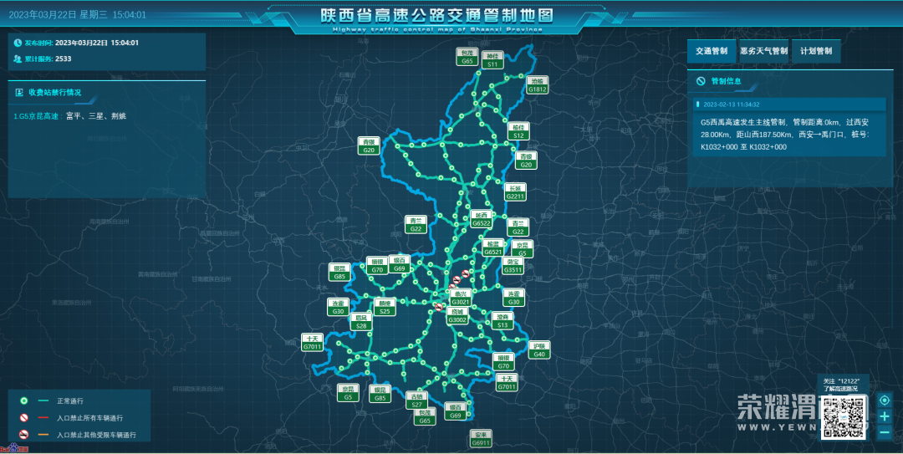Select the 计划管制 tab

coord(815,51)
